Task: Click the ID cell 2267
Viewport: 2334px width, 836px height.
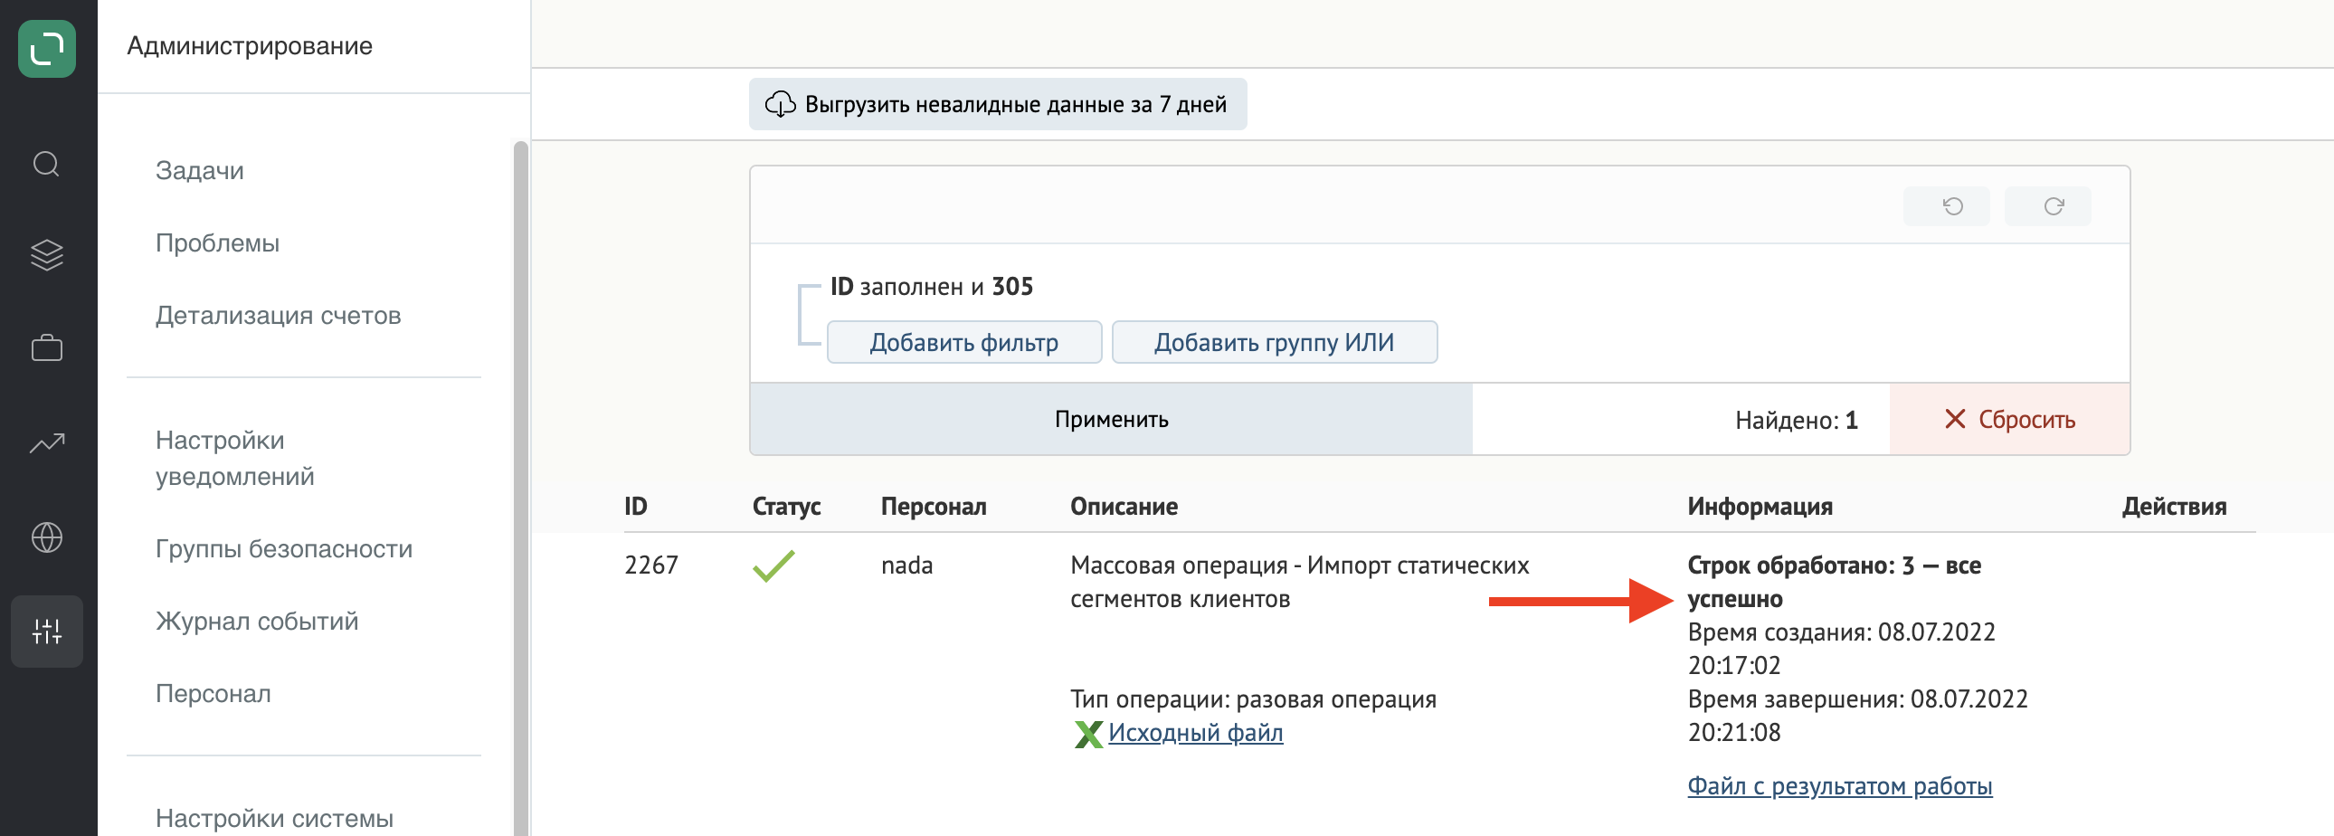Action: tap(651, 565)
